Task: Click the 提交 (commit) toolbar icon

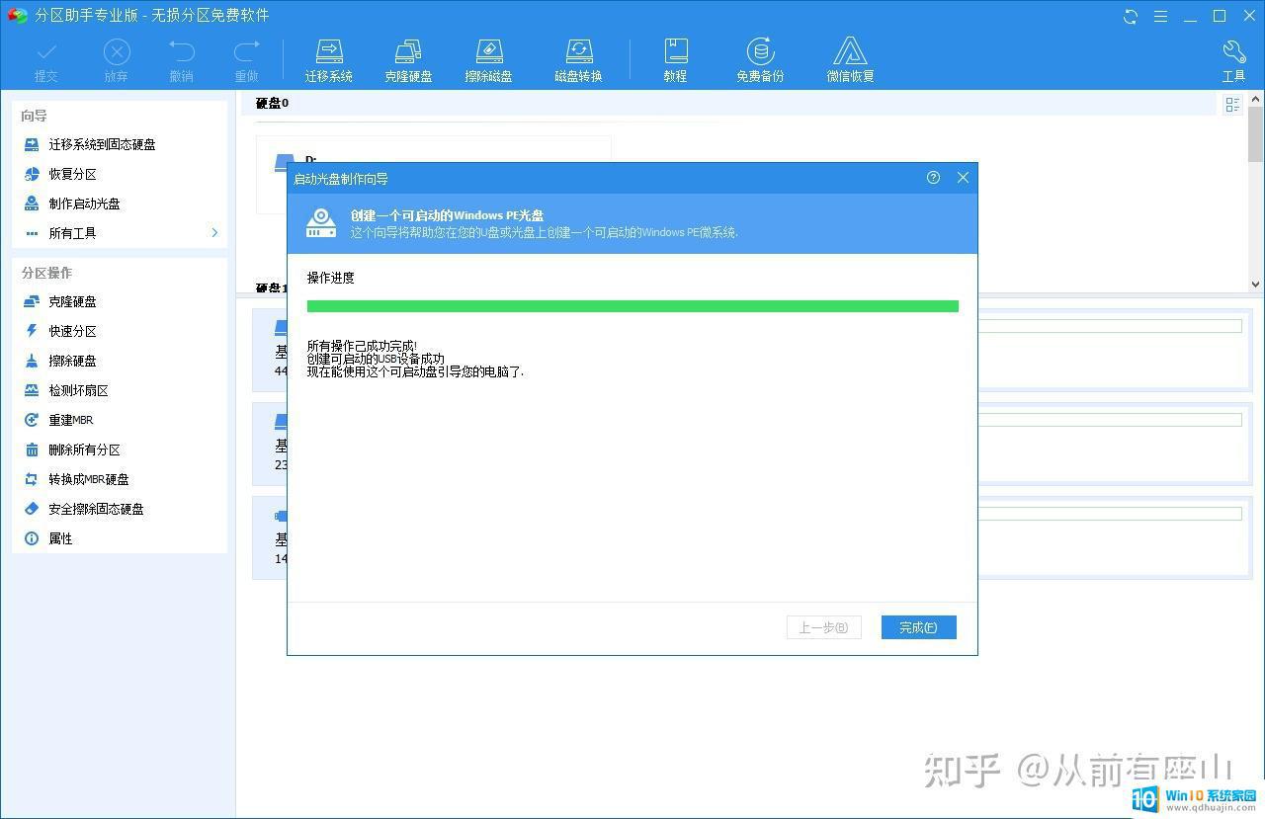Action: point(45,60)
